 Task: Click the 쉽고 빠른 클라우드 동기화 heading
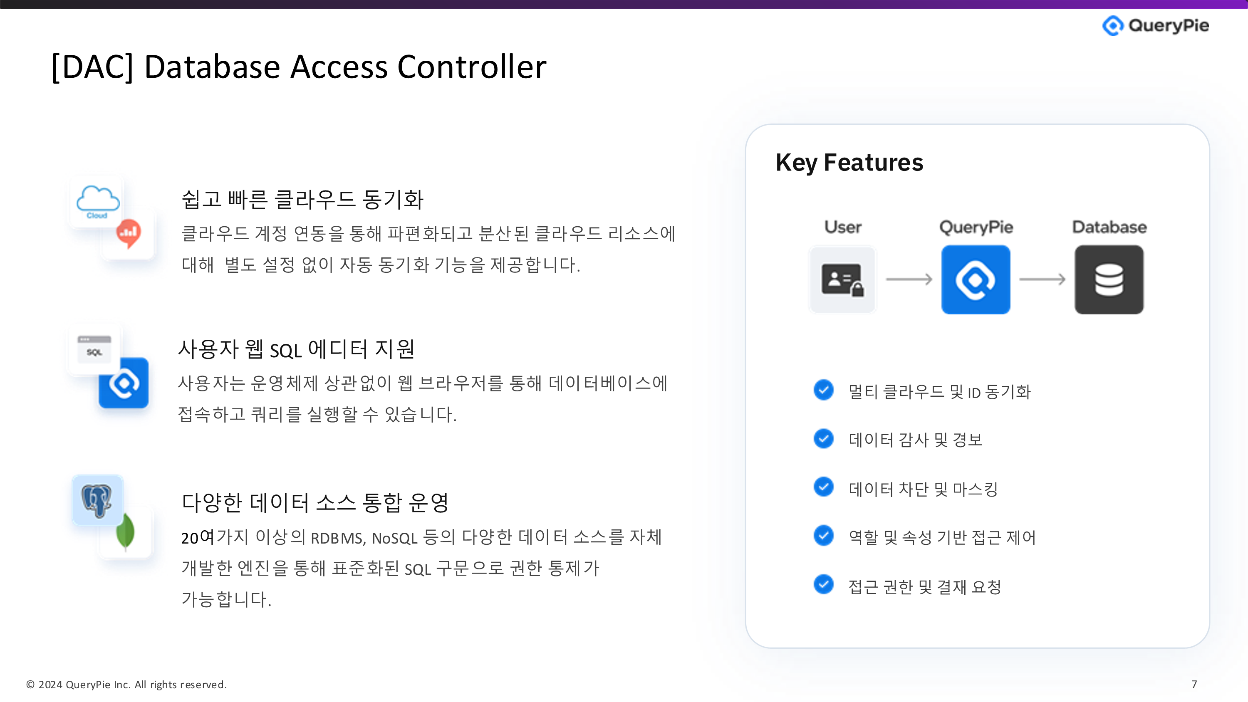pyautogui.click(x=302, y=199)
